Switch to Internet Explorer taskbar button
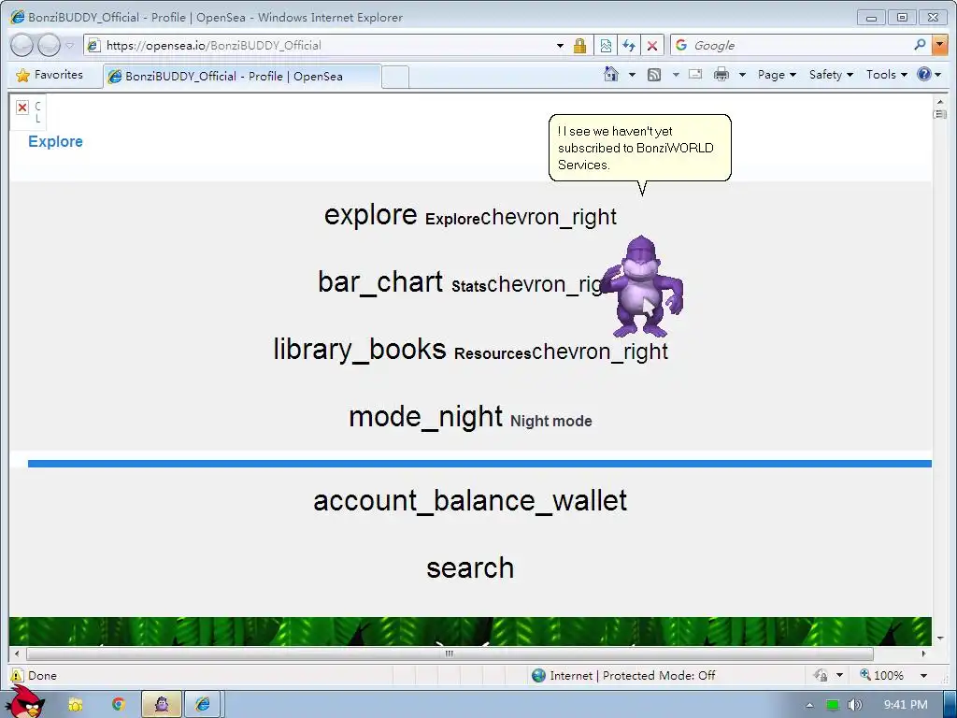 [x=203, y=705]
